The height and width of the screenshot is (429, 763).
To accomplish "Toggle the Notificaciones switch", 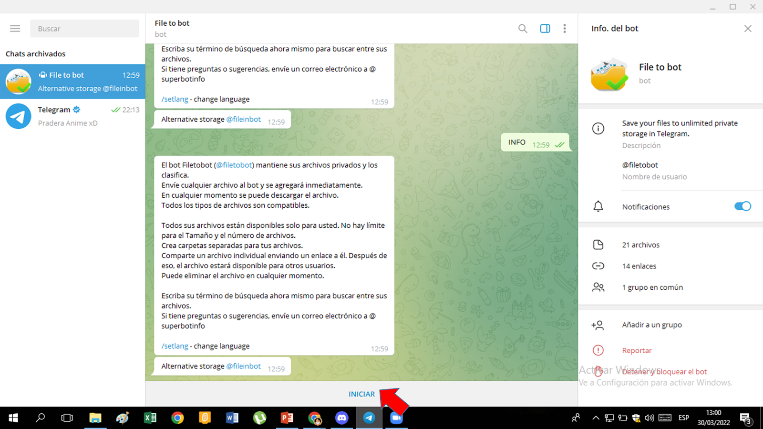I will click(742, 206).
